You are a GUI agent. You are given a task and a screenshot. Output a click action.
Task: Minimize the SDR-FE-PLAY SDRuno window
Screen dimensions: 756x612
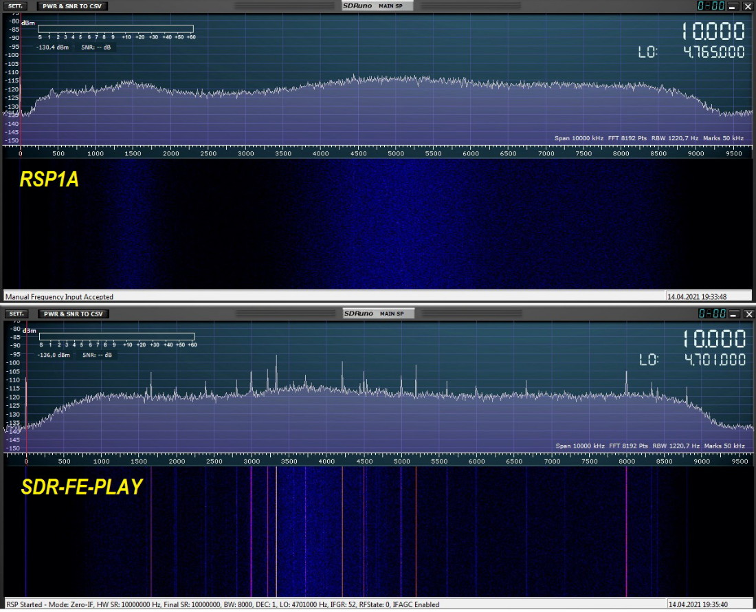click(x=734, y=314)
